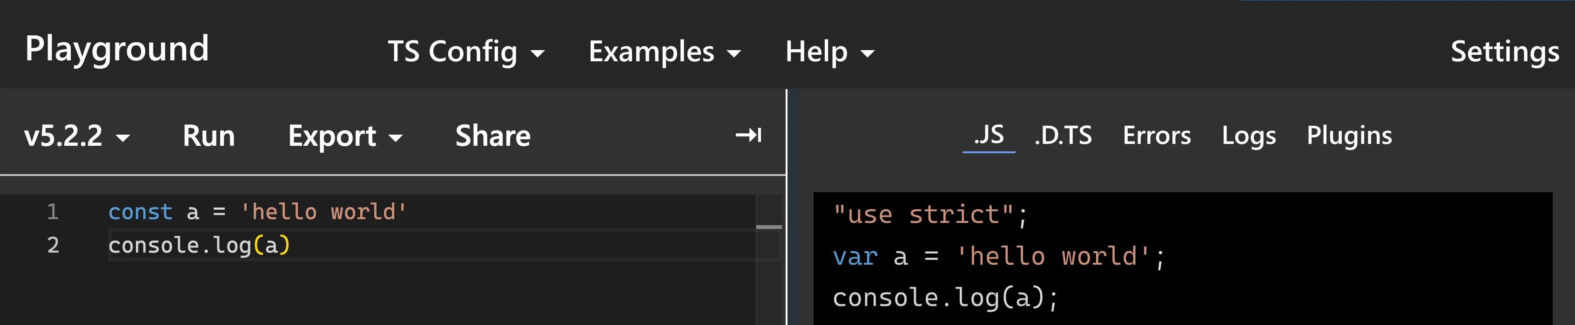1575x325 pixels.
Task: Open the Logs tab
Action: pyautogui.click(x=1249, y=136)
